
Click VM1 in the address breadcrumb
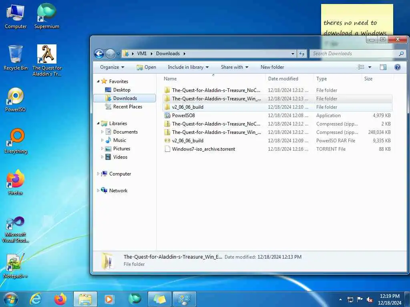click(x=142, y=54)
